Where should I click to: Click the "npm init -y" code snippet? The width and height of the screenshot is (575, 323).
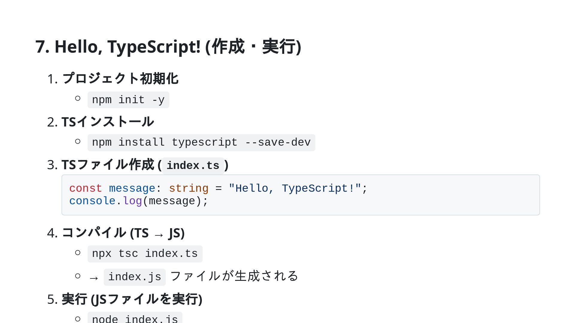click(128, 100)
